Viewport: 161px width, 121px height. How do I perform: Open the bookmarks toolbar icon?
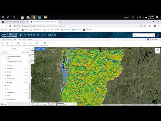pos(37,43)
